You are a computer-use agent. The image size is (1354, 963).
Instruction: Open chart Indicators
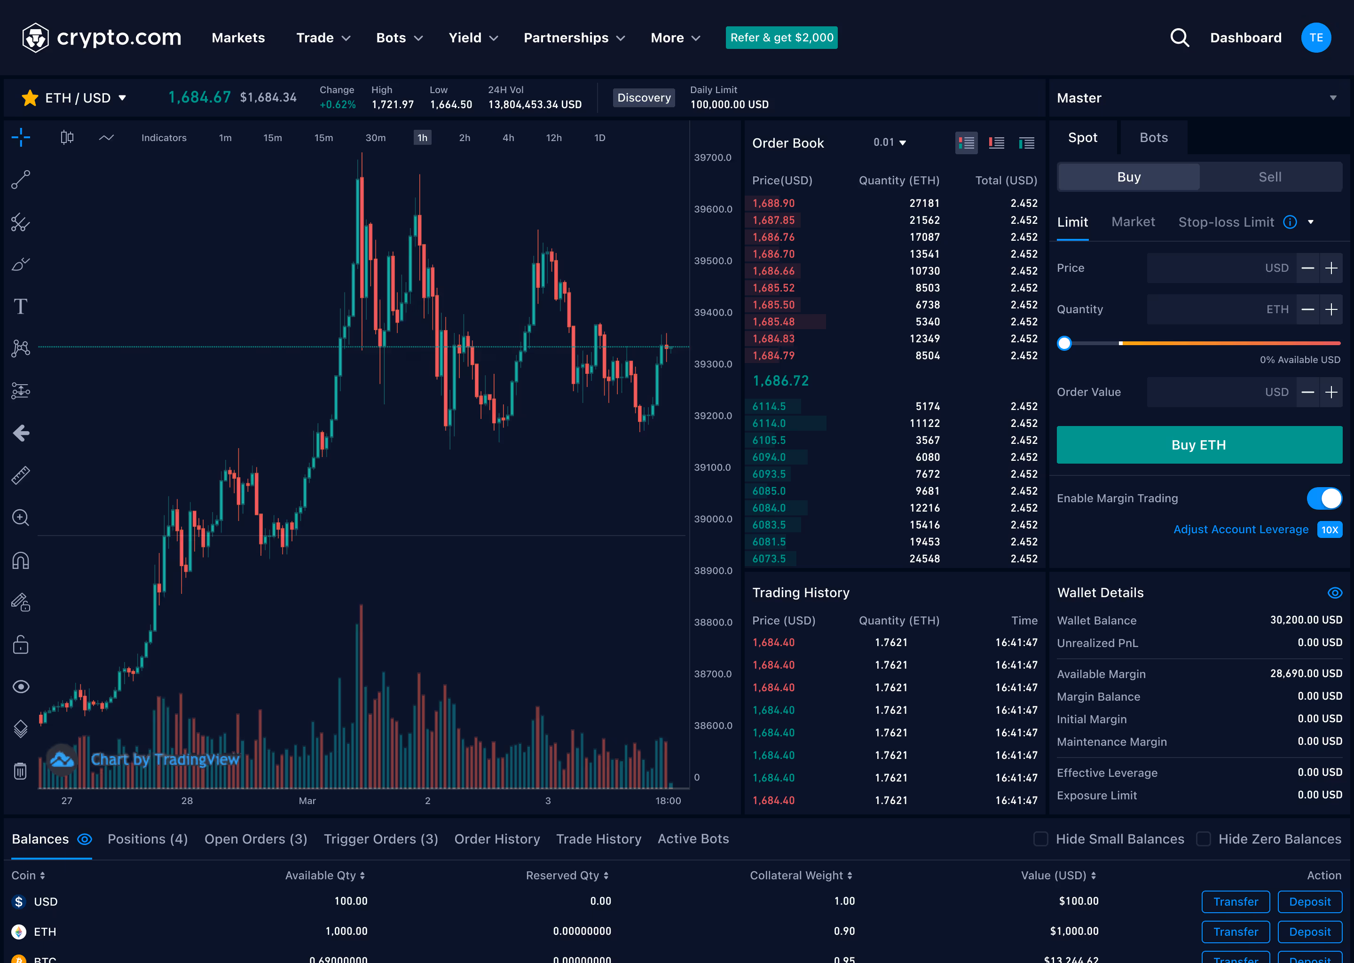pyautogui.click(x=164, y=138)
